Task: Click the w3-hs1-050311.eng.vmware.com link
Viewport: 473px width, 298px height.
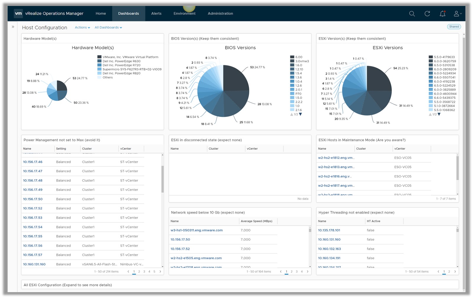Action: pos(197,230)
